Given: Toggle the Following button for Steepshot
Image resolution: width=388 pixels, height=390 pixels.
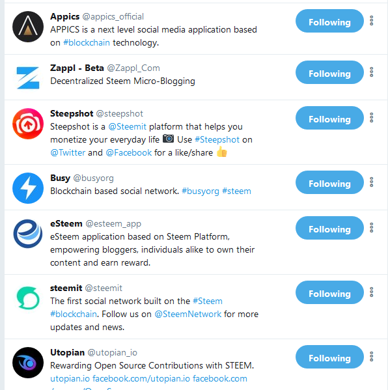Looking at the screenshot, I should click(x=329, y=118).
